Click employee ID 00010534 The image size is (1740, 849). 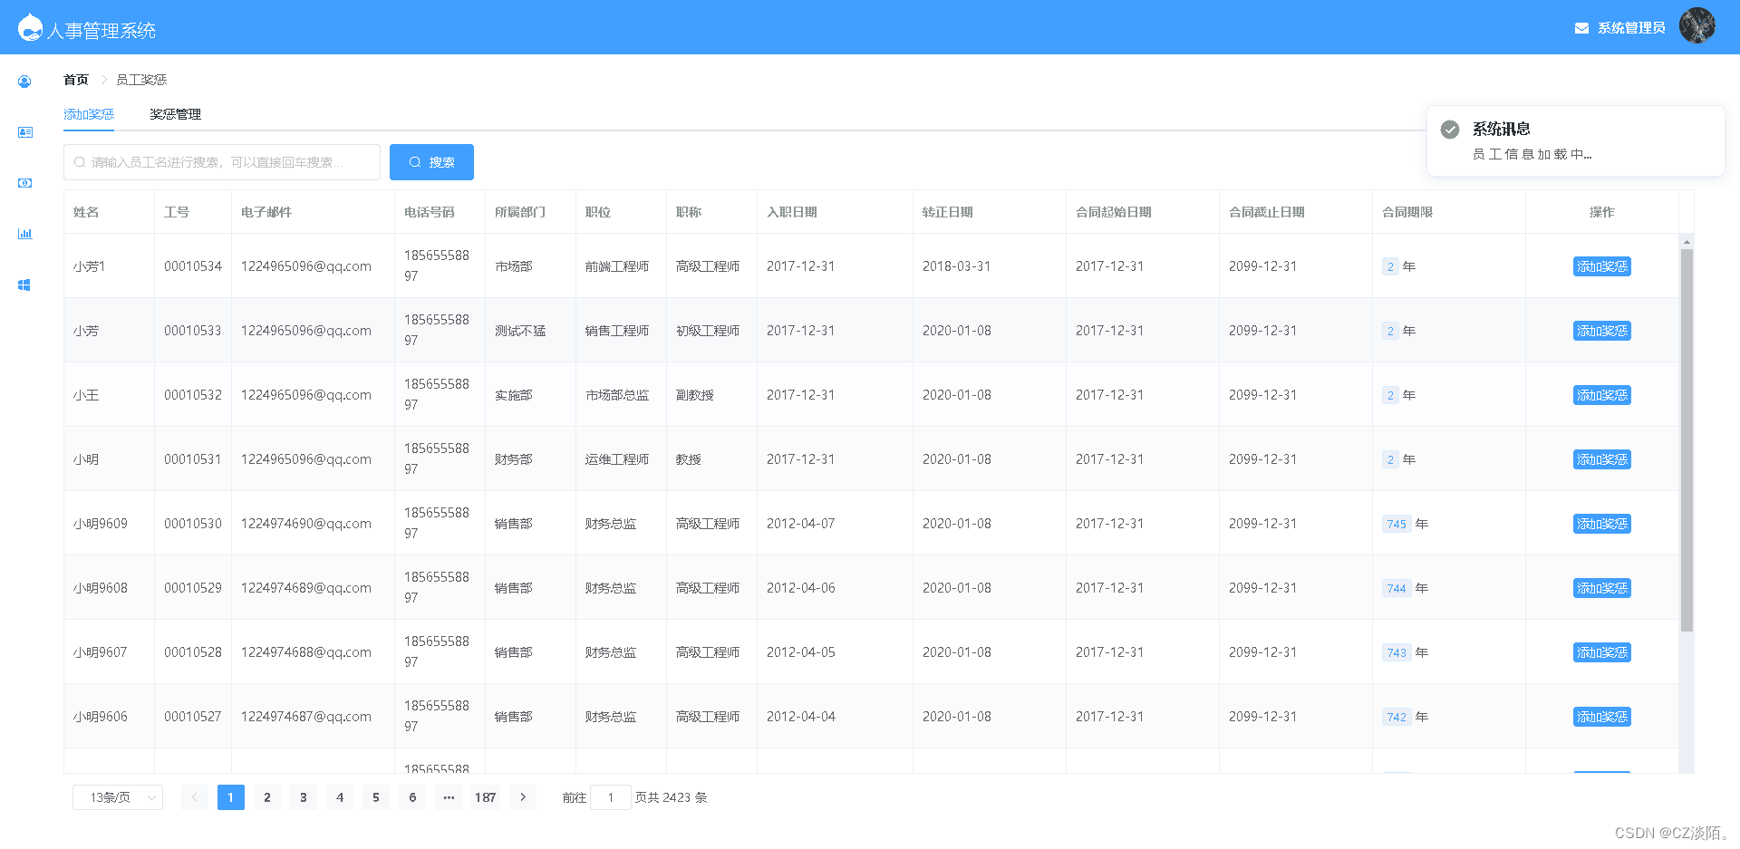[x=193, y=266]
